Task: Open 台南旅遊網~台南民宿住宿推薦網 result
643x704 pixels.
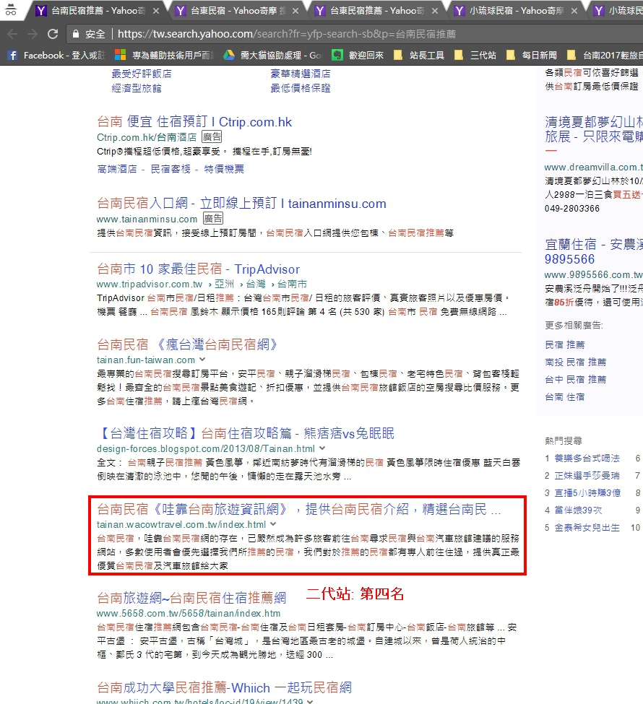Action: pos(191,598)
